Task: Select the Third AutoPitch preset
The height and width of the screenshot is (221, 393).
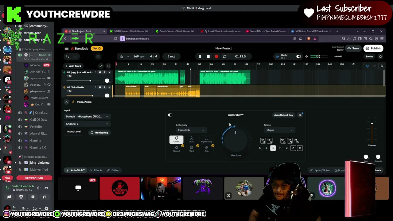Action: [x=191, y=149]
